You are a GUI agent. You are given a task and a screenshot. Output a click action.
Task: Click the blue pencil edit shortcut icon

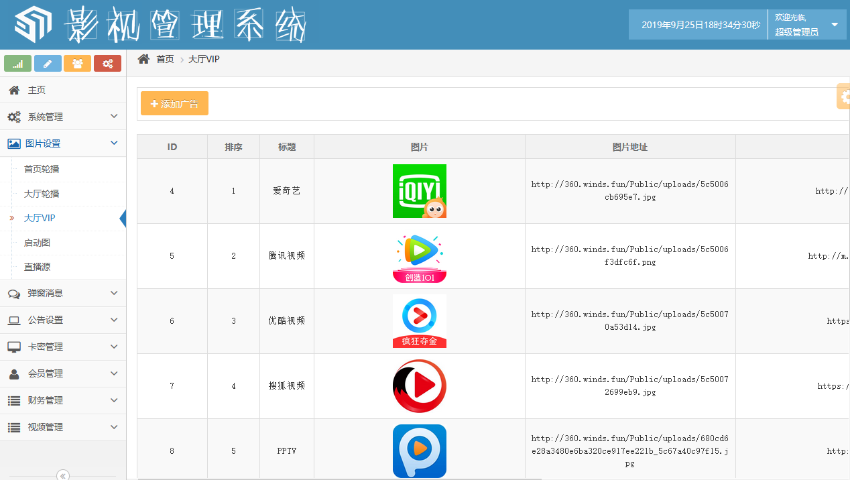coord(48,64)
